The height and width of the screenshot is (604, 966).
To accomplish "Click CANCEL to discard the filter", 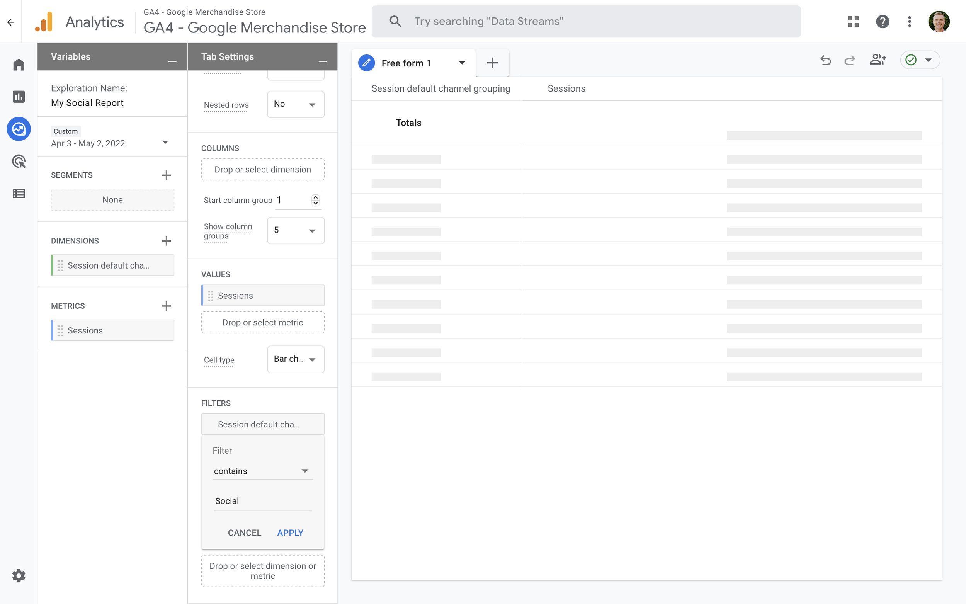I will coord(244,533).
